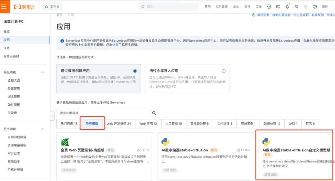Open 资源用量明细 in sidebar
The image size is (335, 181).
(x=17, y=145)
